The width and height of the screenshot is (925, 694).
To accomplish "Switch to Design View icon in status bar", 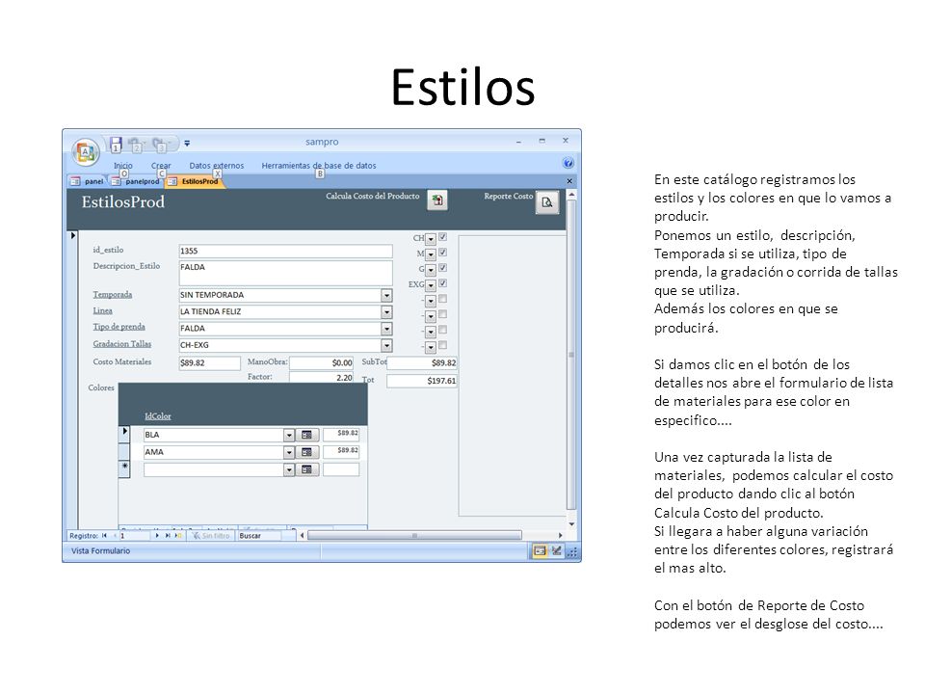I will (x=556, y=551).
